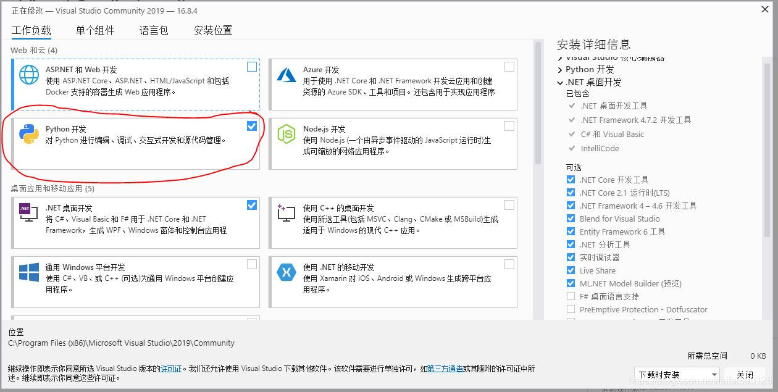Uncheck the .NET 桌面开发 workload checkbox

[252, 205]
